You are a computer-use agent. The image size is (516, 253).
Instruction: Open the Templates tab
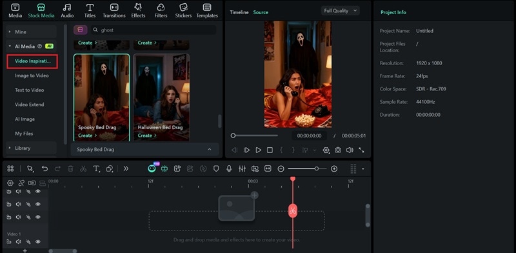pyautogui.click(x=207, y=11)
